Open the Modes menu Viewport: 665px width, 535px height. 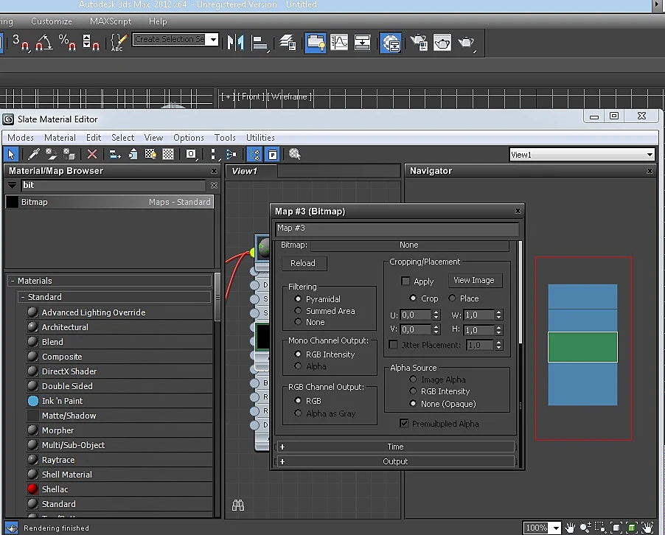point(21,137)
